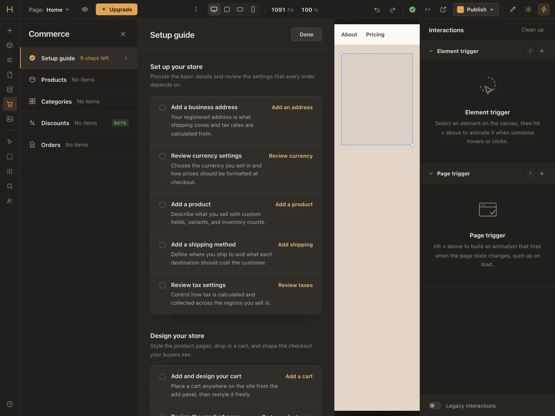
Task: Click the redo arrow in top bar
Action: [x=392, y=10]
